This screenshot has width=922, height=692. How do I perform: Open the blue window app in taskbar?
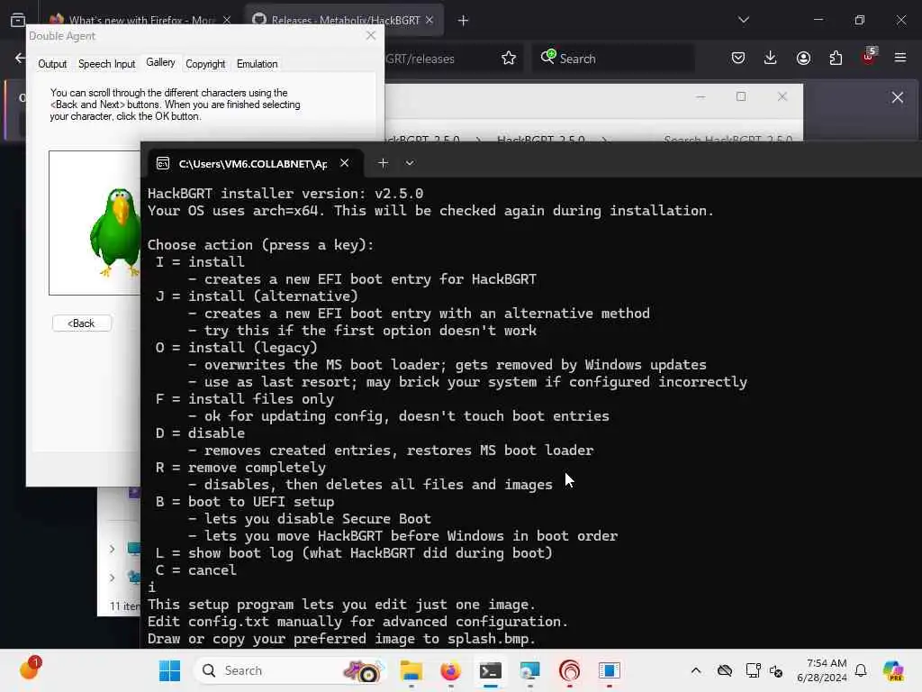(x=610, y=670)
